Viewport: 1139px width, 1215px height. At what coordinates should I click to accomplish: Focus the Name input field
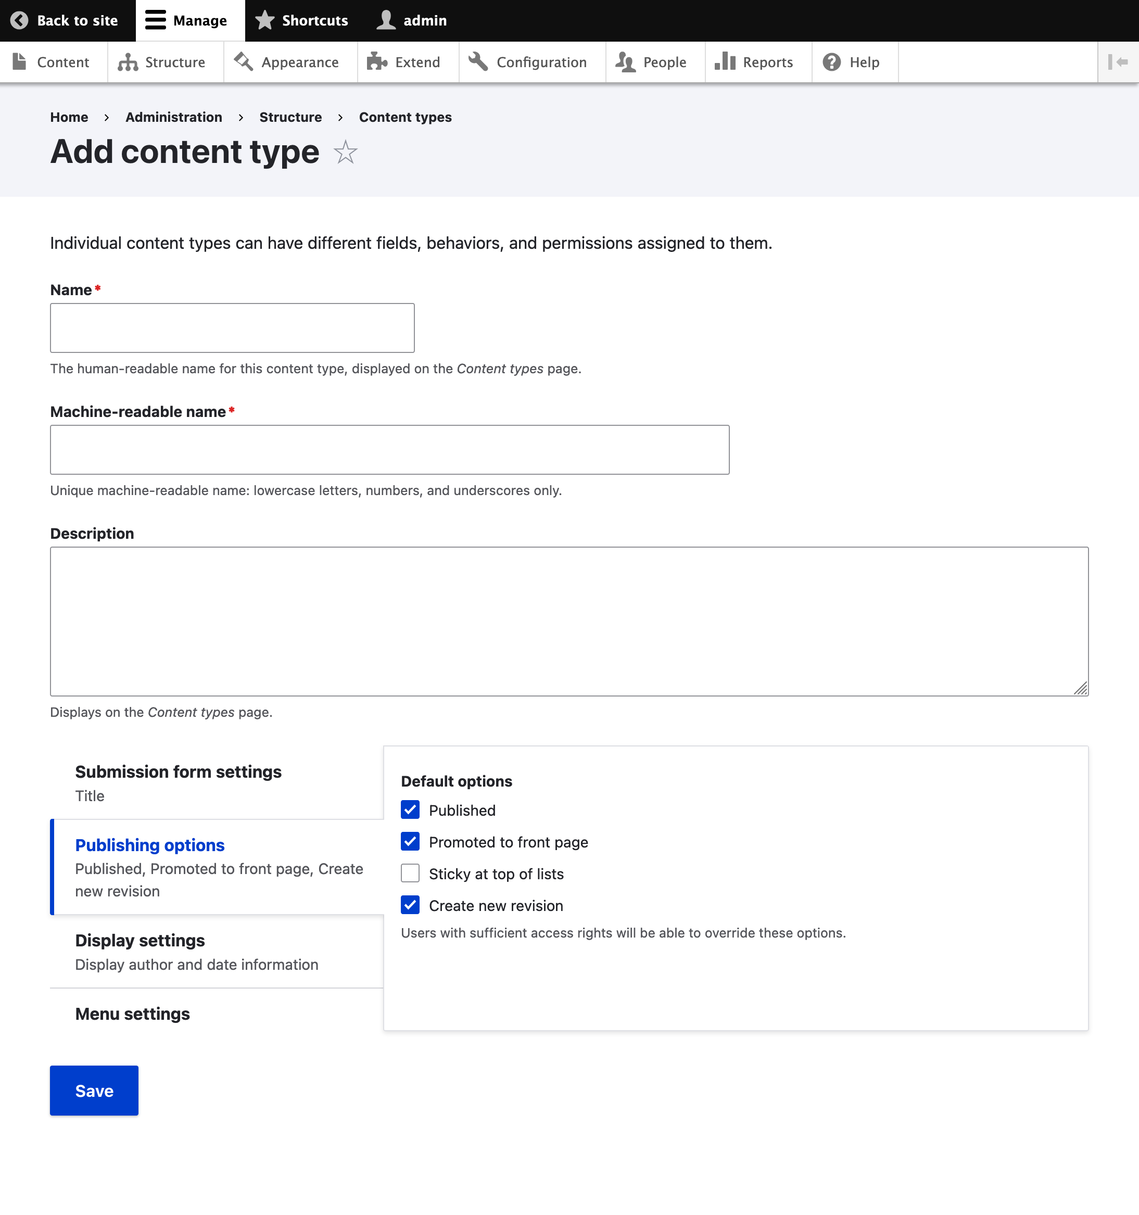tap(232, 328)
